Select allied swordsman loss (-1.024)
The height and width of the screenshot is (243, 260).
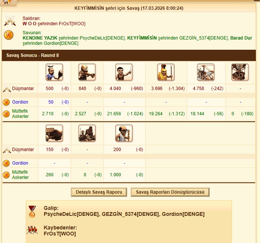pos(135,114)
